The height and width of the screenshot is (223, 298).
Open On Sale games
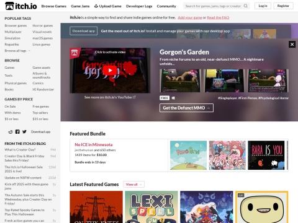[x=10, y=107]
